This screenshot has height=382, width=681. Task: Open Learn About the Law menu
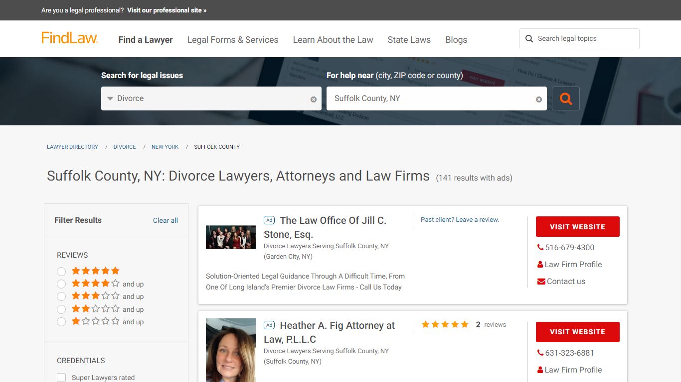[333, 40]
